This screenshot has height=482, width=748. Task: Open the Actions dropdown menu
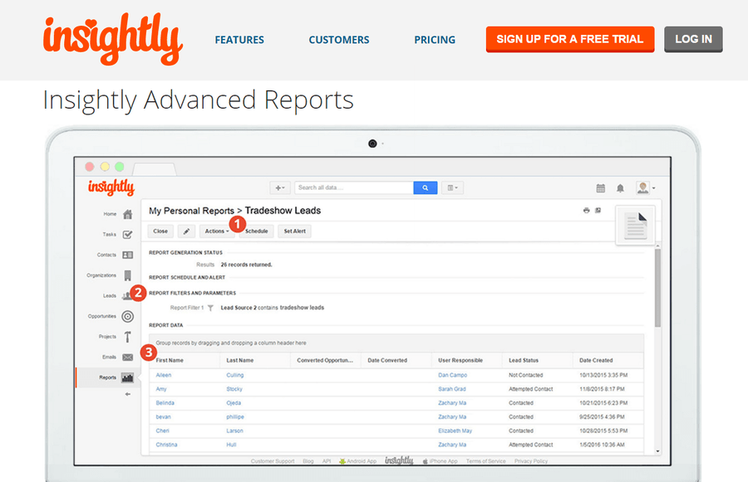(217, 231)
